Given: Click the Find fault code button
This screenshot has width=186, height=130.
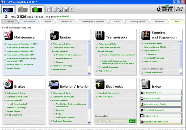Looking at the screenshot, I should 132,121.
